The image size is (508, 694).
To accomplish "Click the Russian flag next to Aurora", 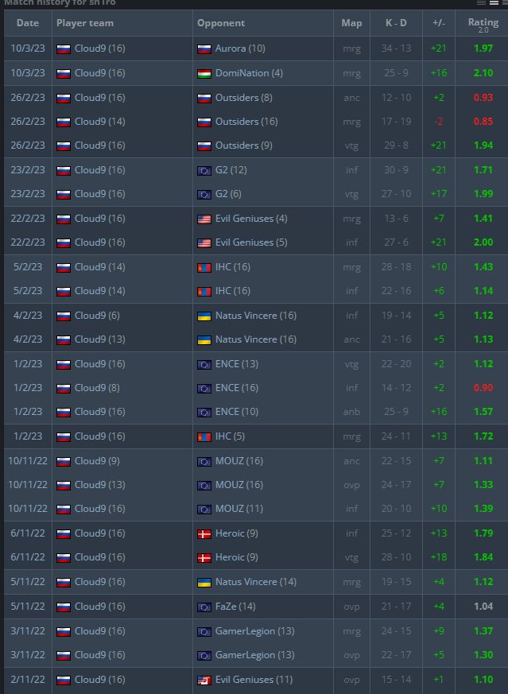I will pyautogui.click(x=204, y=49).
